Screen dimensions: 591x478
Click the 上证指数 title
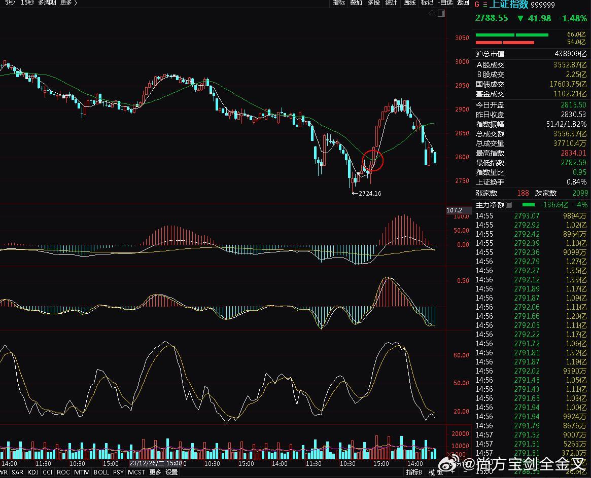509,4
